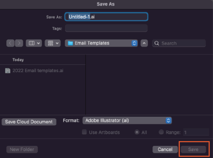
Task: Select the Range radio button
Action: (x=161, y=132)
